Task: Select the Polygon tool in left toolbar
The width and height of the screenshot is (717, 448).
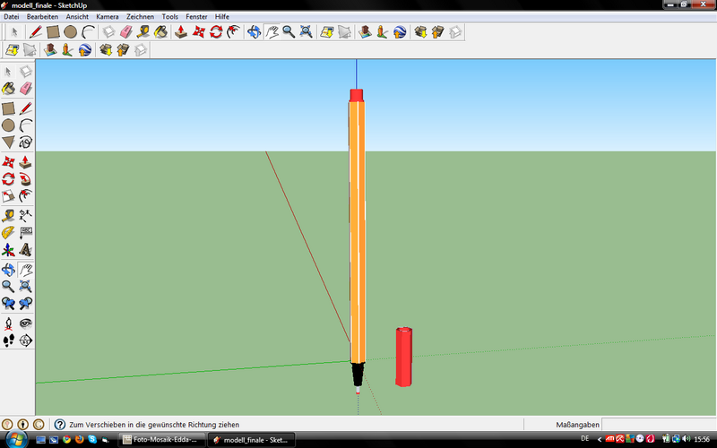Action: point(8,142)
